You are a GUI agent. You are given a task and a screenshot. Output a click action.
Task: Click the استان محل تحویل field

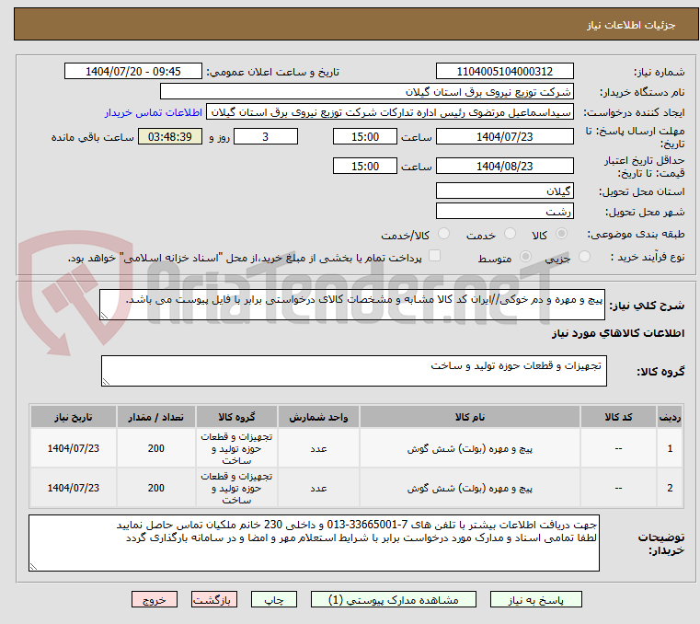(504, 191)
